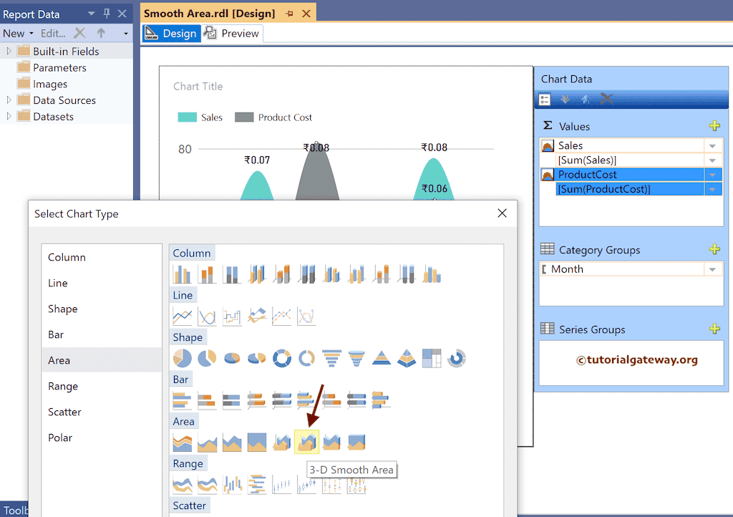Close the Smooth Area.rdl document tab
733x517 pixels.
click(306, 14)
